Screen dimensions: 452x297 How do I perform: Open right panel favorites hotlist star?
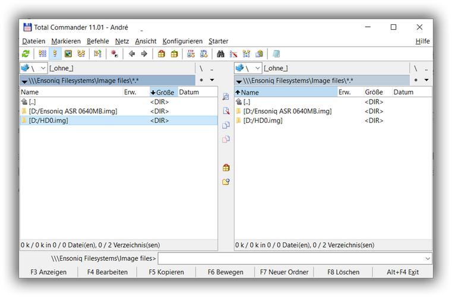[x=416, y=80]
